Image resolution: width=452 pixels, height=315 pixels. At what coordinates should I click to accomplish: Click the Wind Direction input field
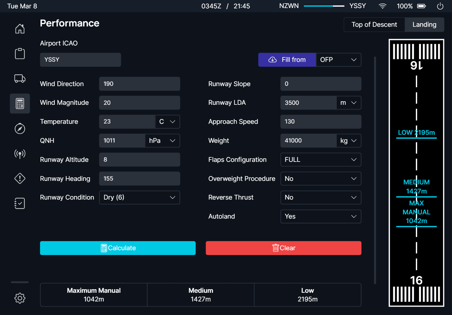coord(139,84)
